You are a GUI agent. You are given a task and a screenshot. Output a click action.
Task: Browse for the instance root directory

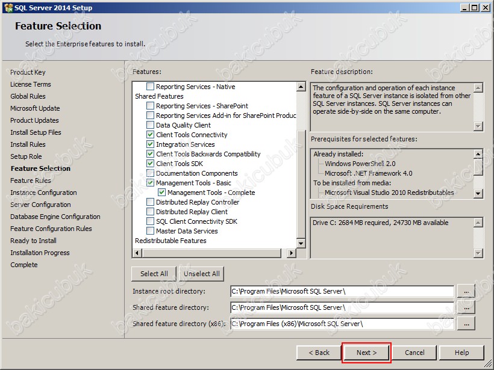(x=467, y=292)
